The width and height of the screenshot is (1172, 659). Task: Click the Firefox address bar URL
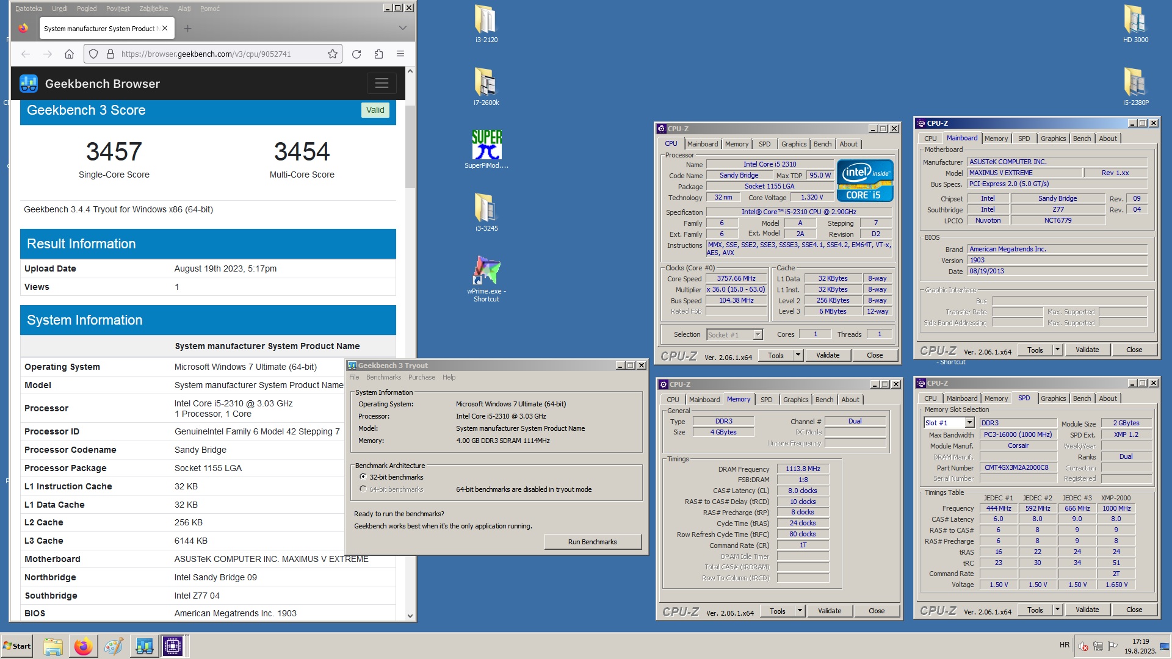point(206,54)
